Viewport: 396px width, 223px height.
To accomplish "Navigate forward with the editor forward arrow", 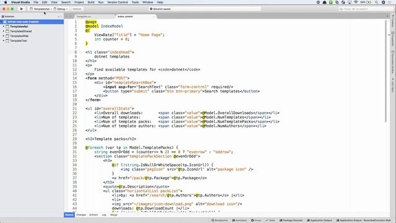I will 71,17.
